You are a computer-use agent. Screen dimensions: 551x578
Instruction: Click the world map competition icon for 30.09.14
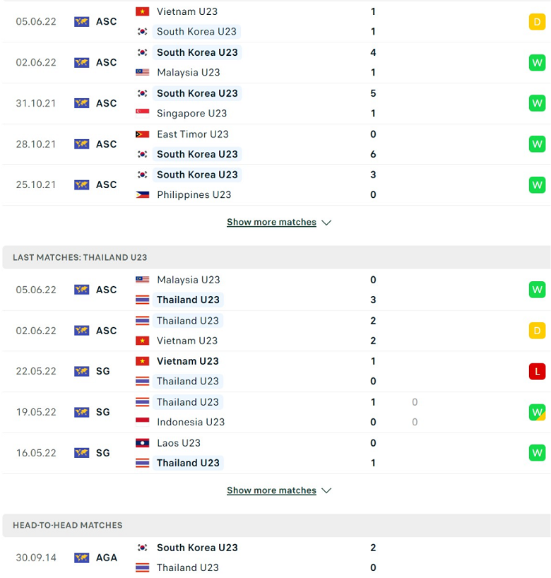[x=81, y=558]
